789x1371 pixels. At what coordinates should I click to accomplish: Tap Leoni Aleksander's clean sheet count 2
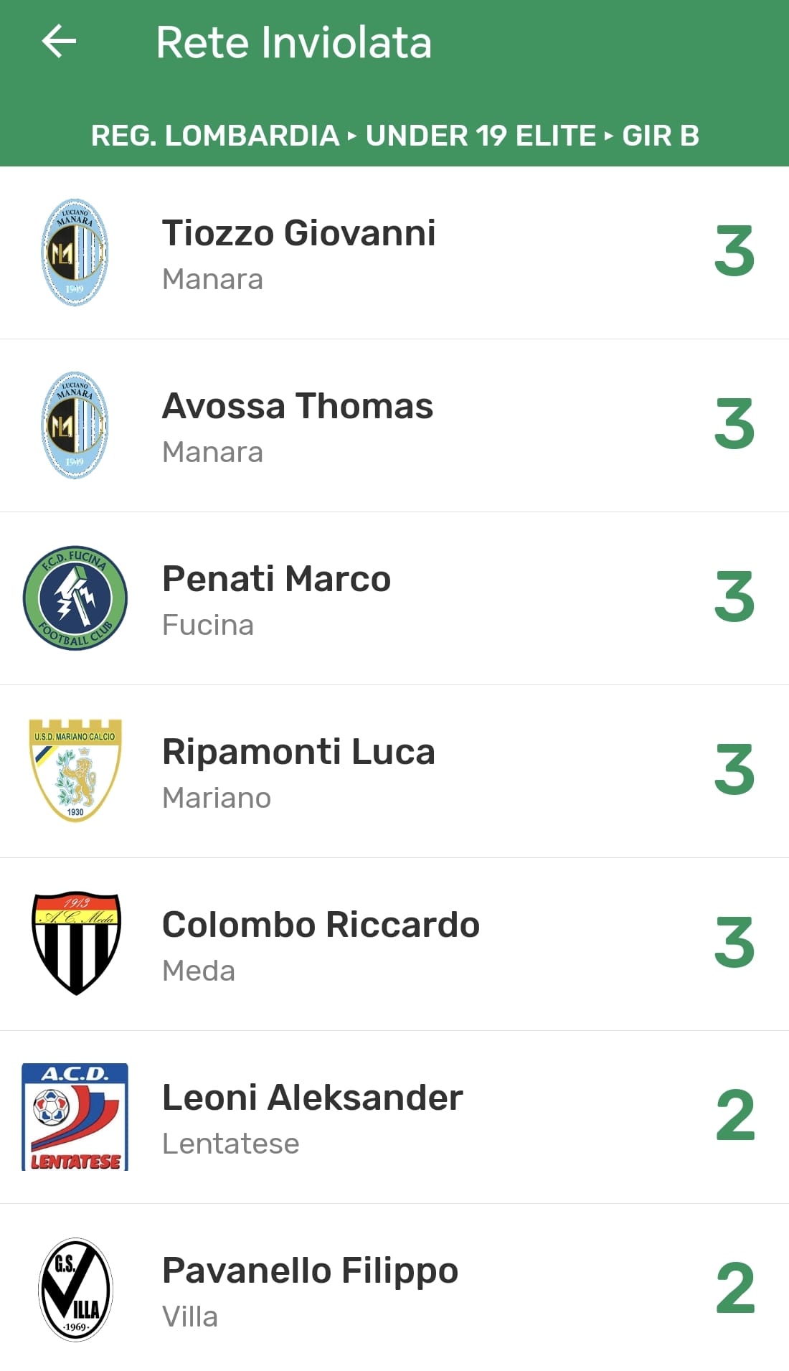click(x=735, y=1115)
